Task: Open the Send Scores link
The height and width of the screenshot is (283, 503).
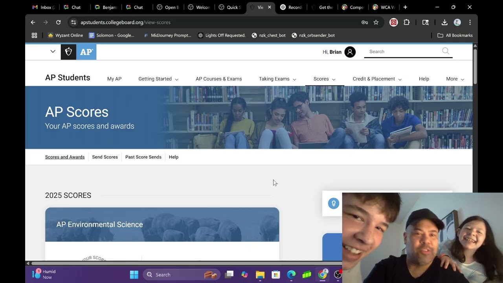Action: pos(105,157)
